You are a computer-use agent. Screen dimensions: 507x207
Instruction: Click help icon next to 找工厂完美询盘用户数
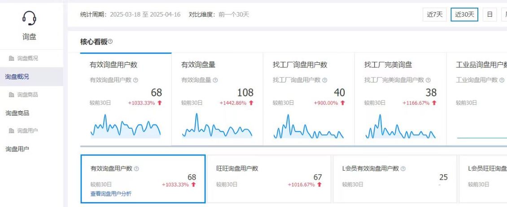[x=428, y=80]
